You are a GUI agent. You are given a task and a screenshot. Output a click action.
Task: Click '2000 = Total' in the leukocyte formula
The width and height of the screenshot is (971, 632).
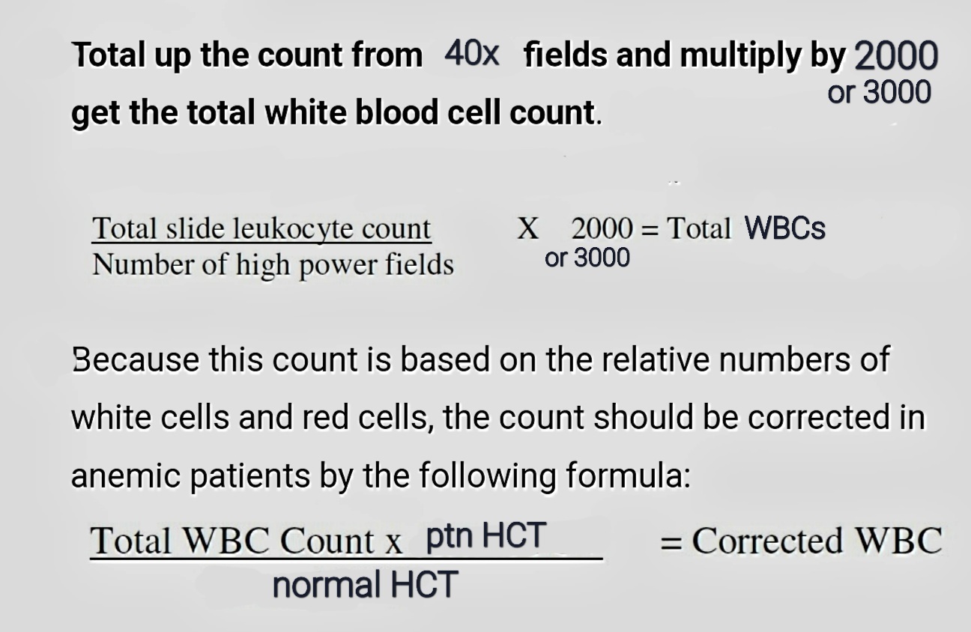651,228
